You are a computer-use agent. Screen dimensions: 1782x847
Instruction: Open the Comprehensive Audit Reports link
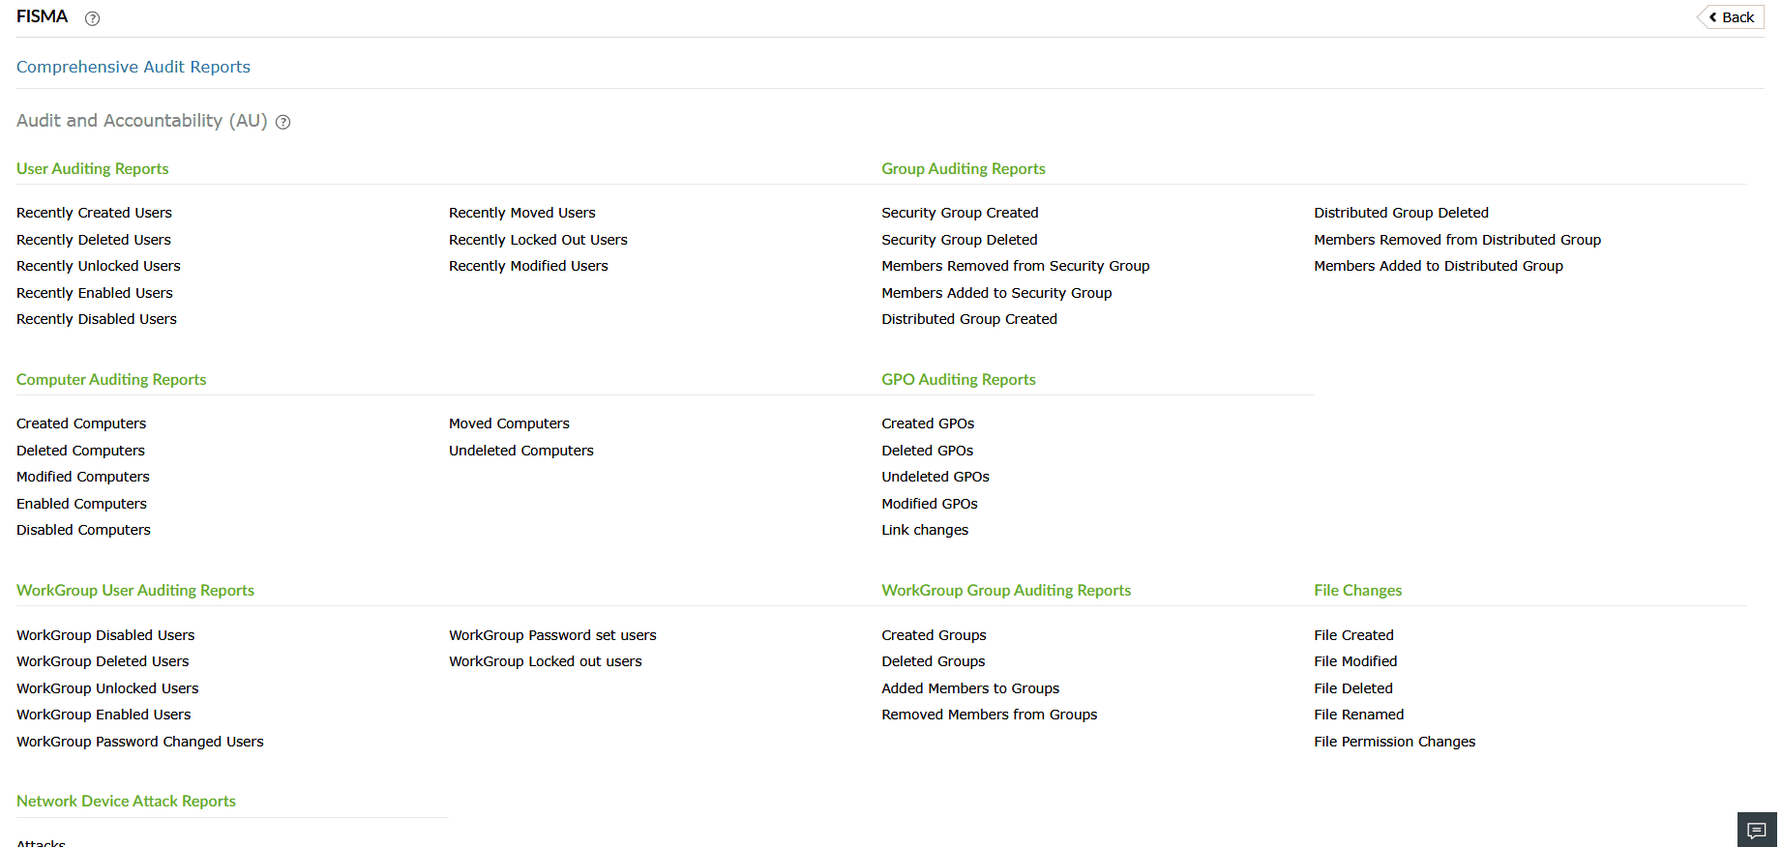pos(133,67)
